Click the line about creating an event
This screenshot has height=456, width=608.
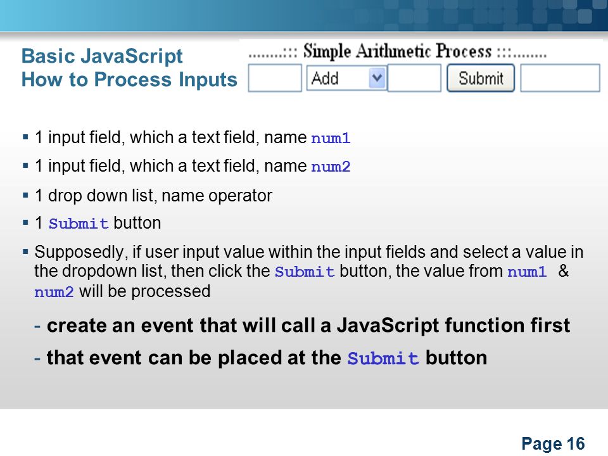tap(303, 326)
